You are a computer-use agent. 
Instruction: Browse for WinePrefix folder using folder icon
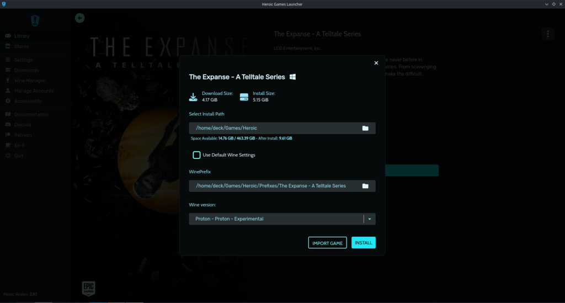365,186
